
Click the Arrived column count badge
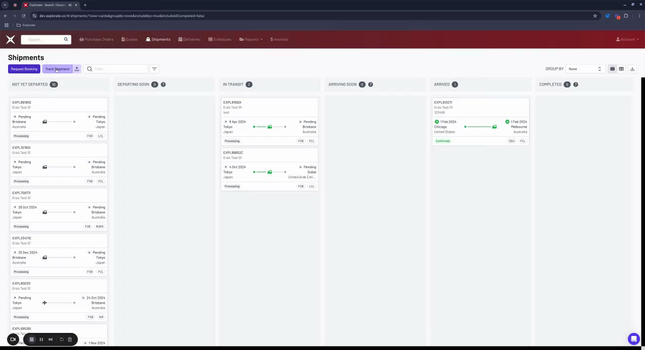pos(455,84)
